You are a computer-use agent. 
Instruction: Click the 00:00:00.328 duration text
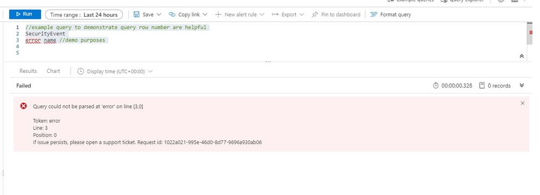(x=457, y=86)
